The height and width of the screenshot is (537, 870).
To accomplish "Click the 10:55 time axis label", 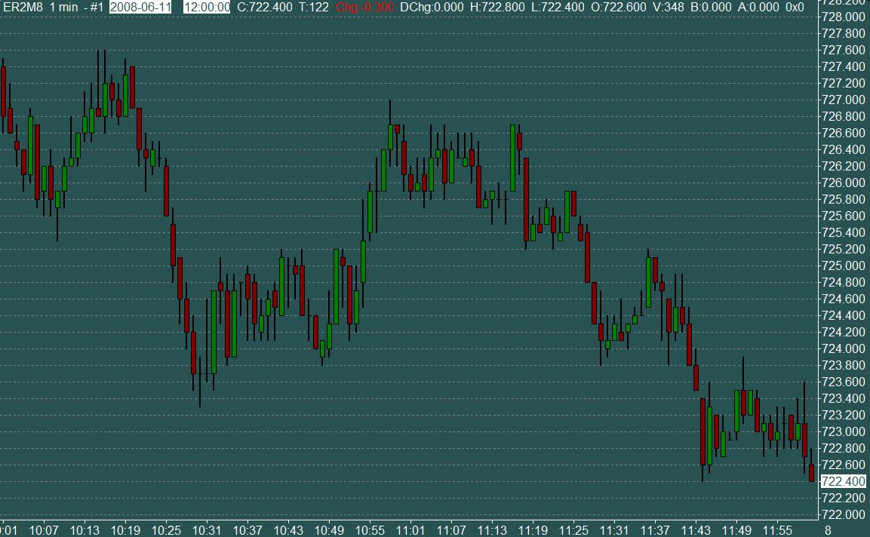I will [x=370, y=530].
